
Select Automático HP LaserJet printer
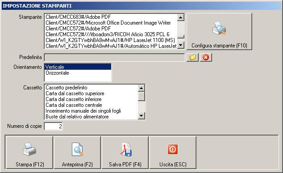[111, 46]
